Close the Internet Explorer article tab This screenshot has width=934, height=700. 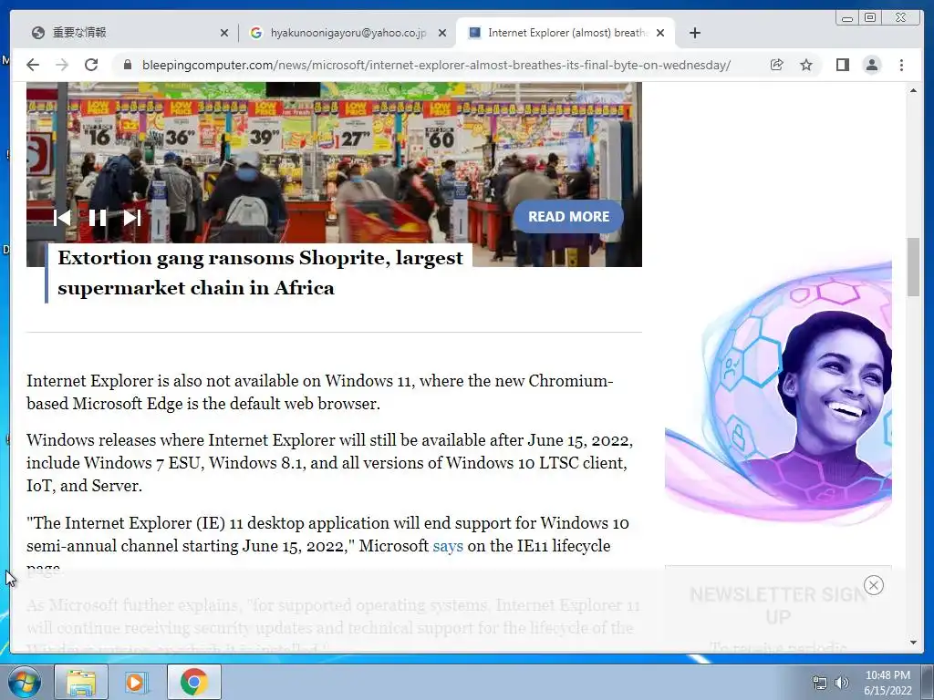pos(660,33)
